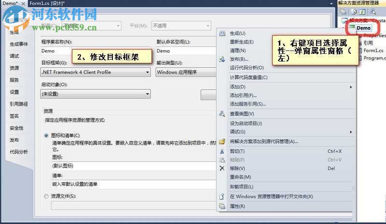
Task: Click the 图标 (默认图标) field
Action: click(134, 166)
